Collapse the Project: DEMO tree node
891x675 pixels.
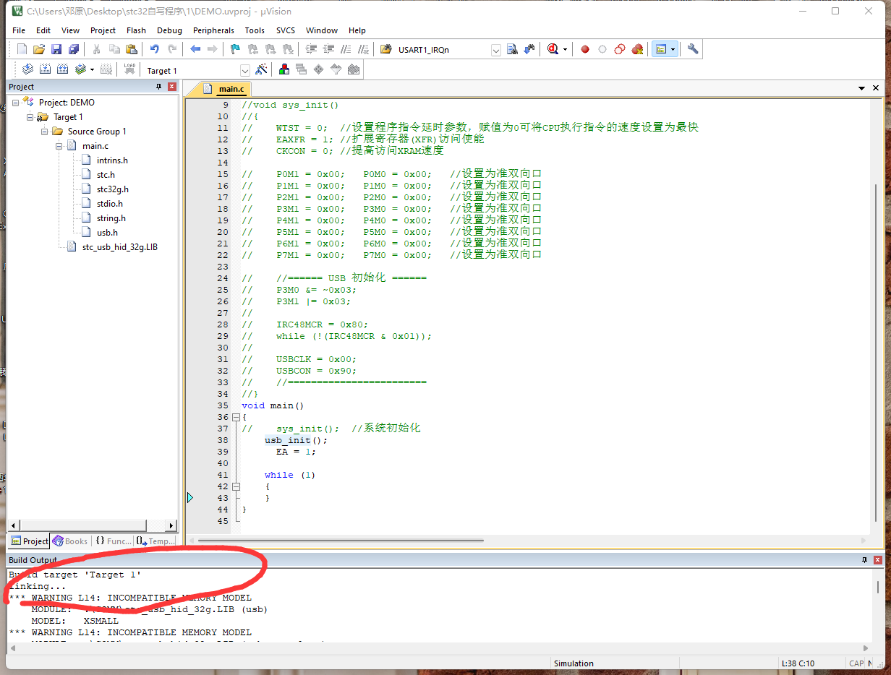point(15,102)
